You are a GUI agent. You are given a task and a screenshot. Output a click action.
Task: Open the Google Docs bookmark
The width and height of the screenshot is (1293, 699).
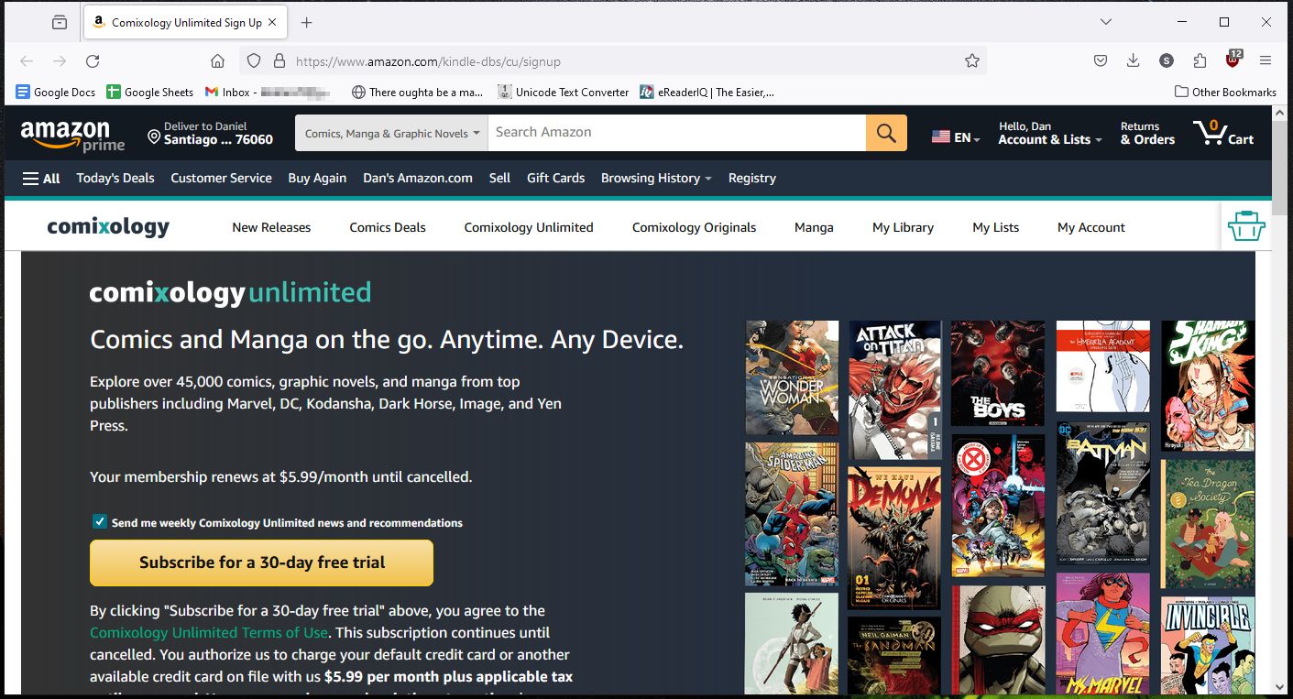[56, 92]
